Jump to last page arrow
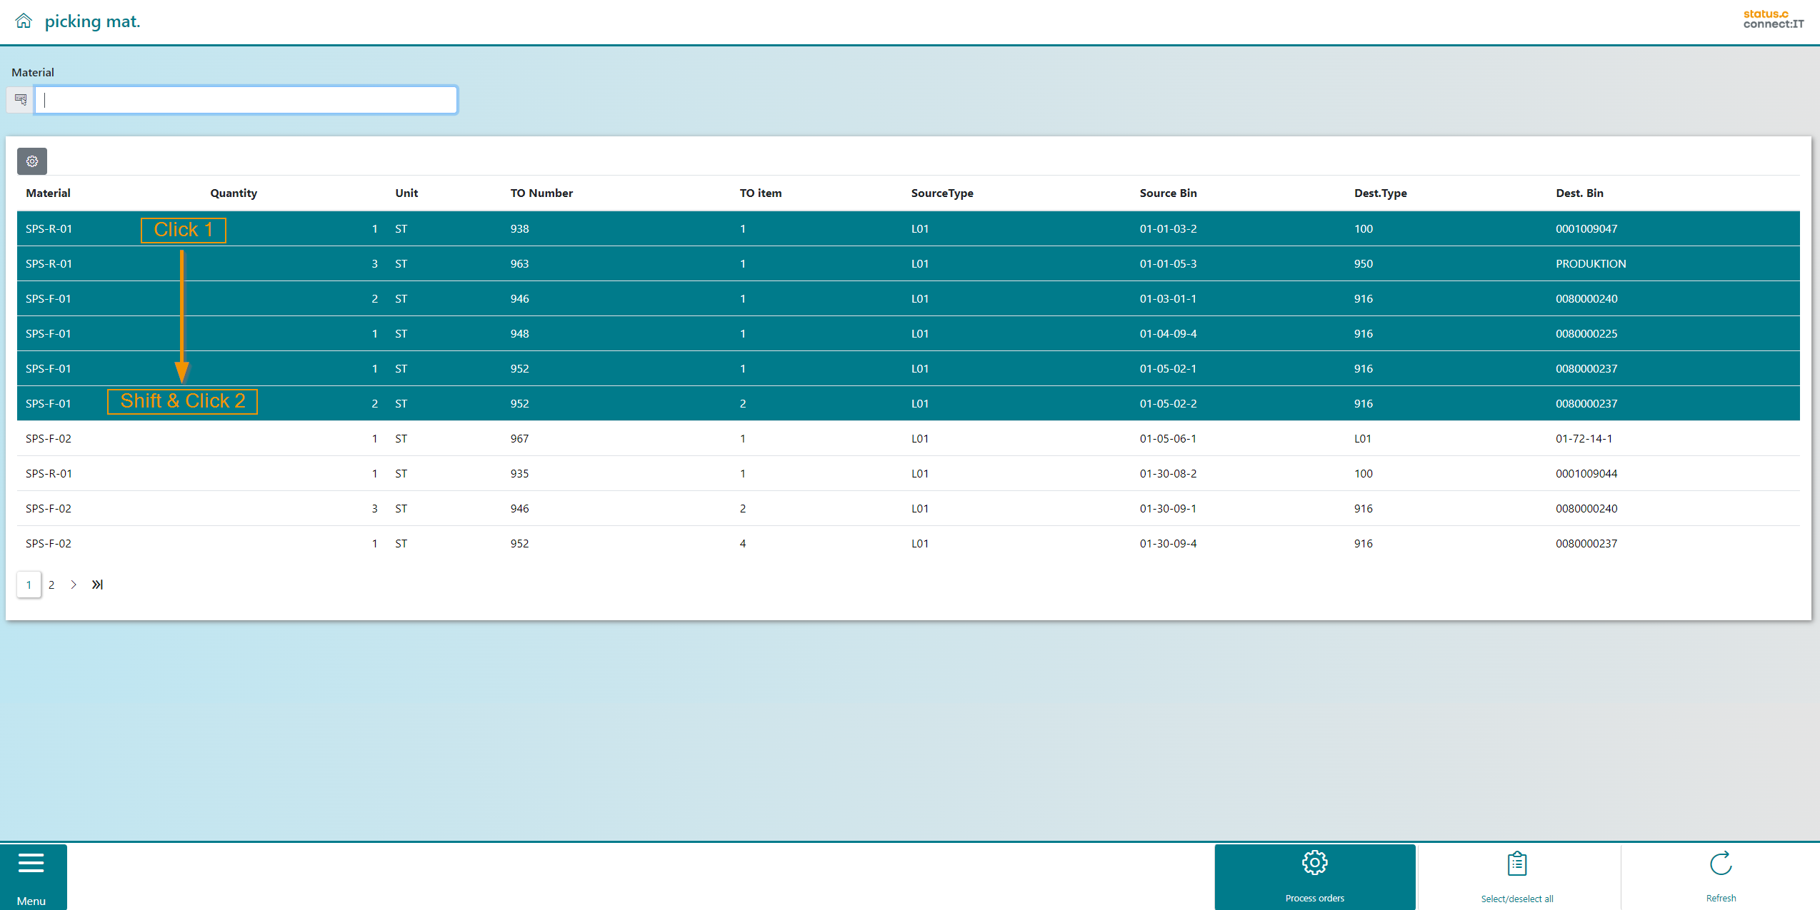Viewport: 1820px width, 910px height. 97,585
